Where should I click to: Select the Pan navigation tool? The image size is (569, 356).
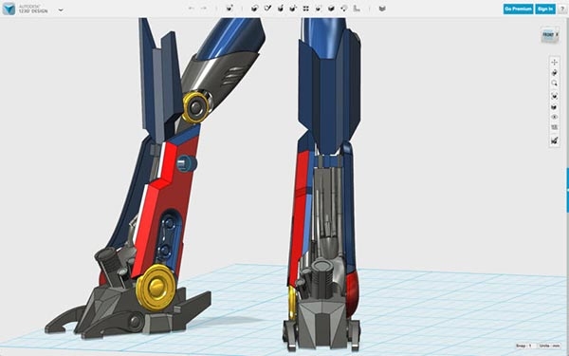(x=554, y=62)
